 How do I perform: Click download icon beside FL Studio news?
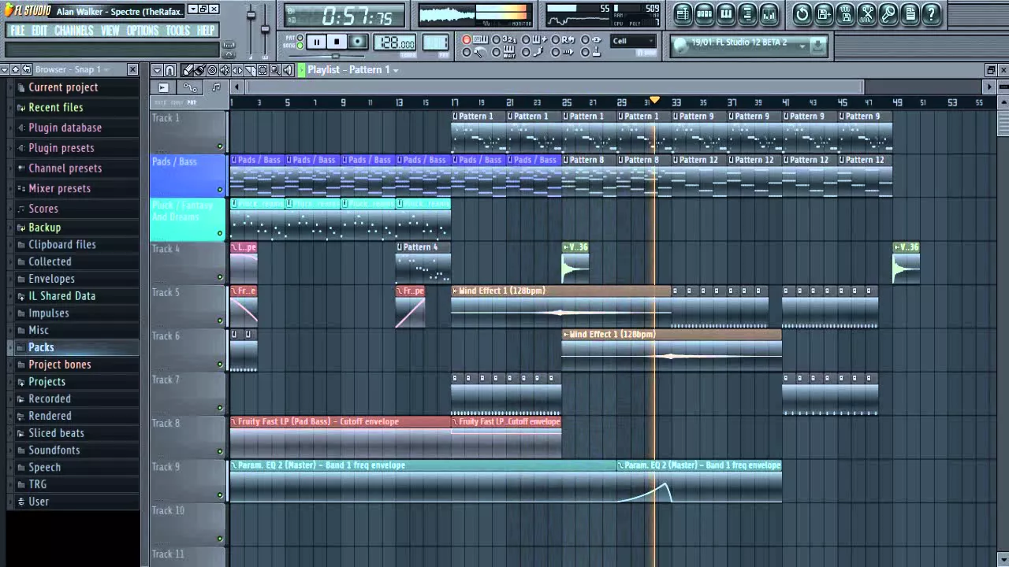[817, 46]
